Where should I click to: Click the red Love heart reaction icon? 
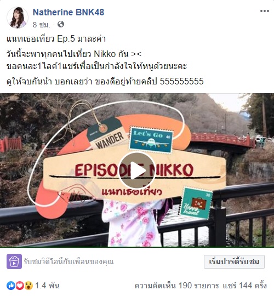(x=19, y=286)
